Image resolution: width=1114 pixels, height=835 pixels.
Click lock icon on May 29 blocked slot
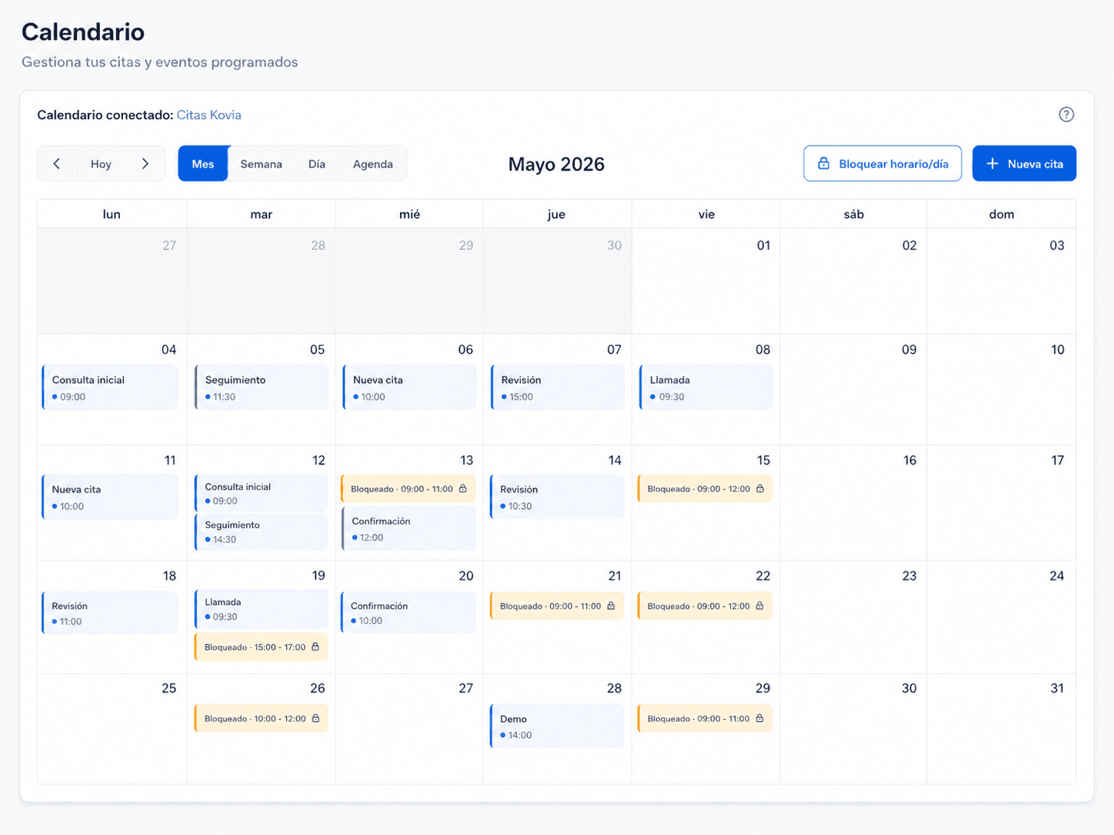pyautogui.click(x=759, y=719)
